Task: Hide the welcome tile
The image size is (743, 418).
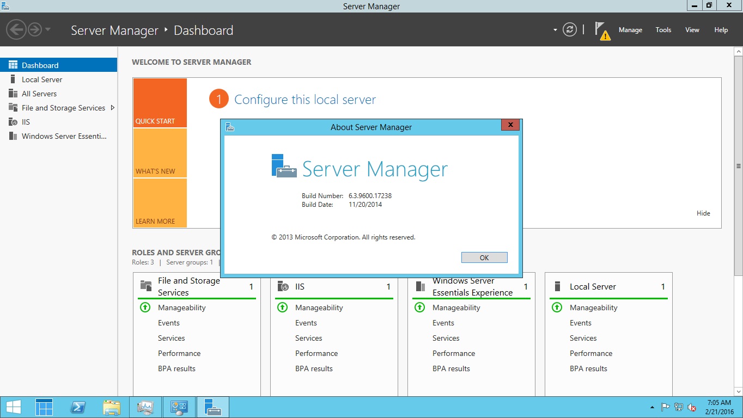Action: tap(703, 213)
